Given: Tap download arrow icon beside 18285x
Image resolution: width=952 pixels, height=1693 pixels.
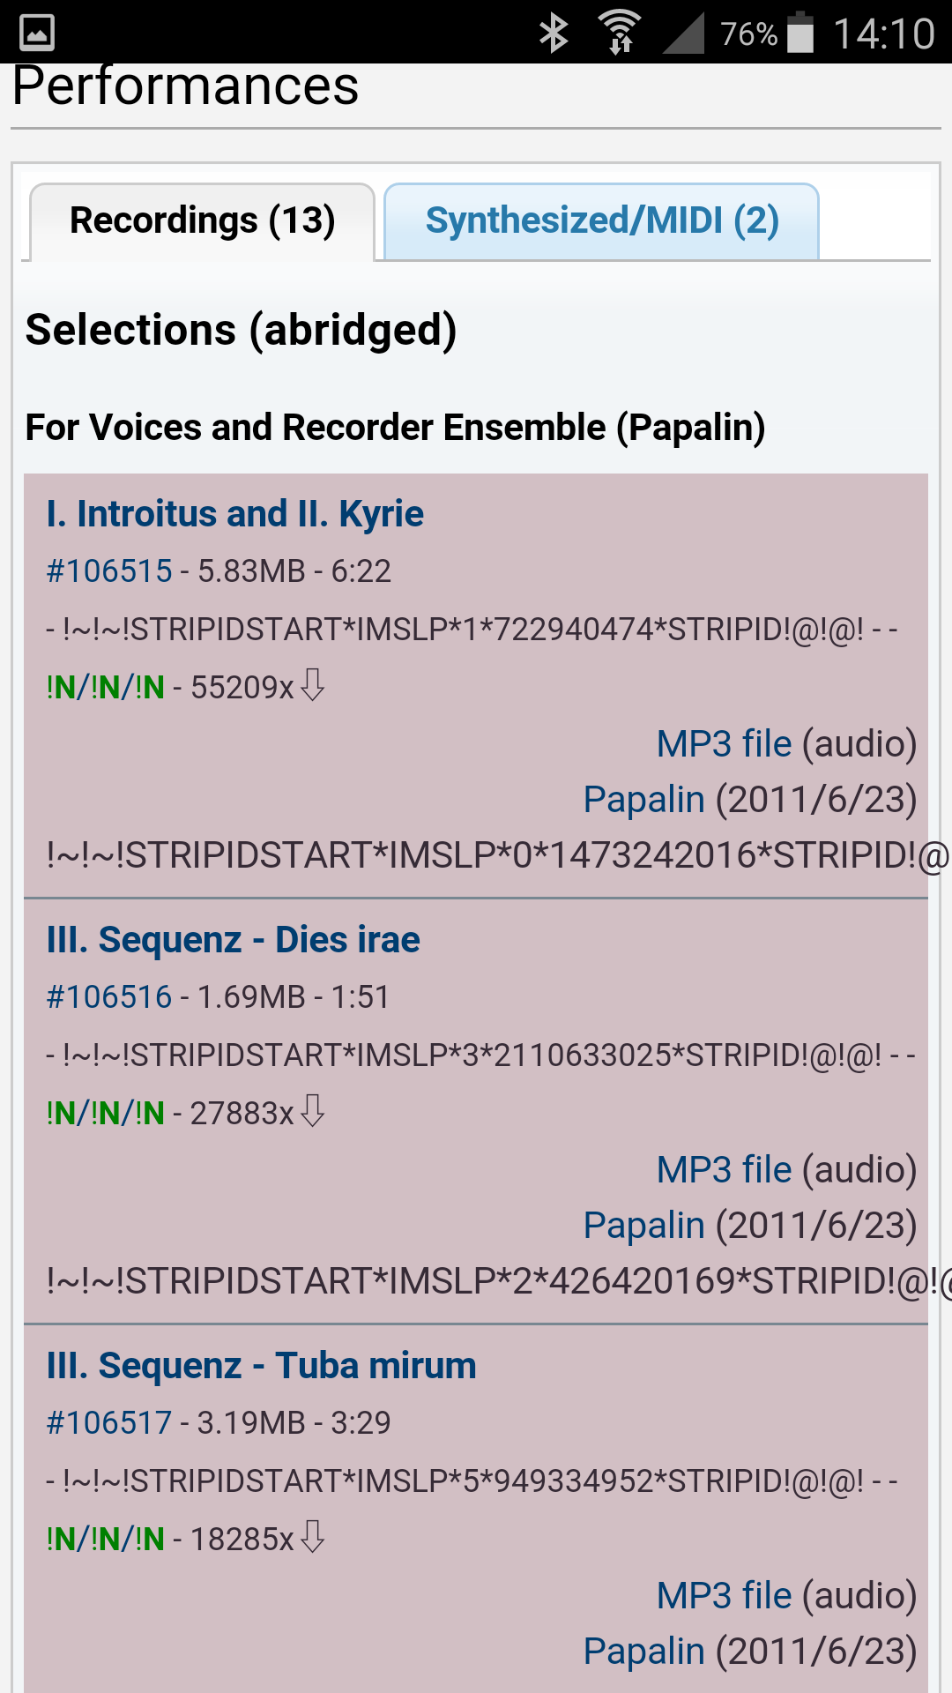Looking at the screenshot, I should 313,1537.
